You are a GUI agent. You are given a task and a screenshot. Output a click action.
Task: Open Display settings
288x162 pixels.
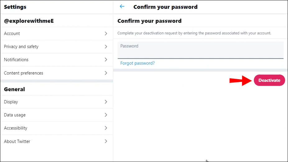click(x=11, y=102)
